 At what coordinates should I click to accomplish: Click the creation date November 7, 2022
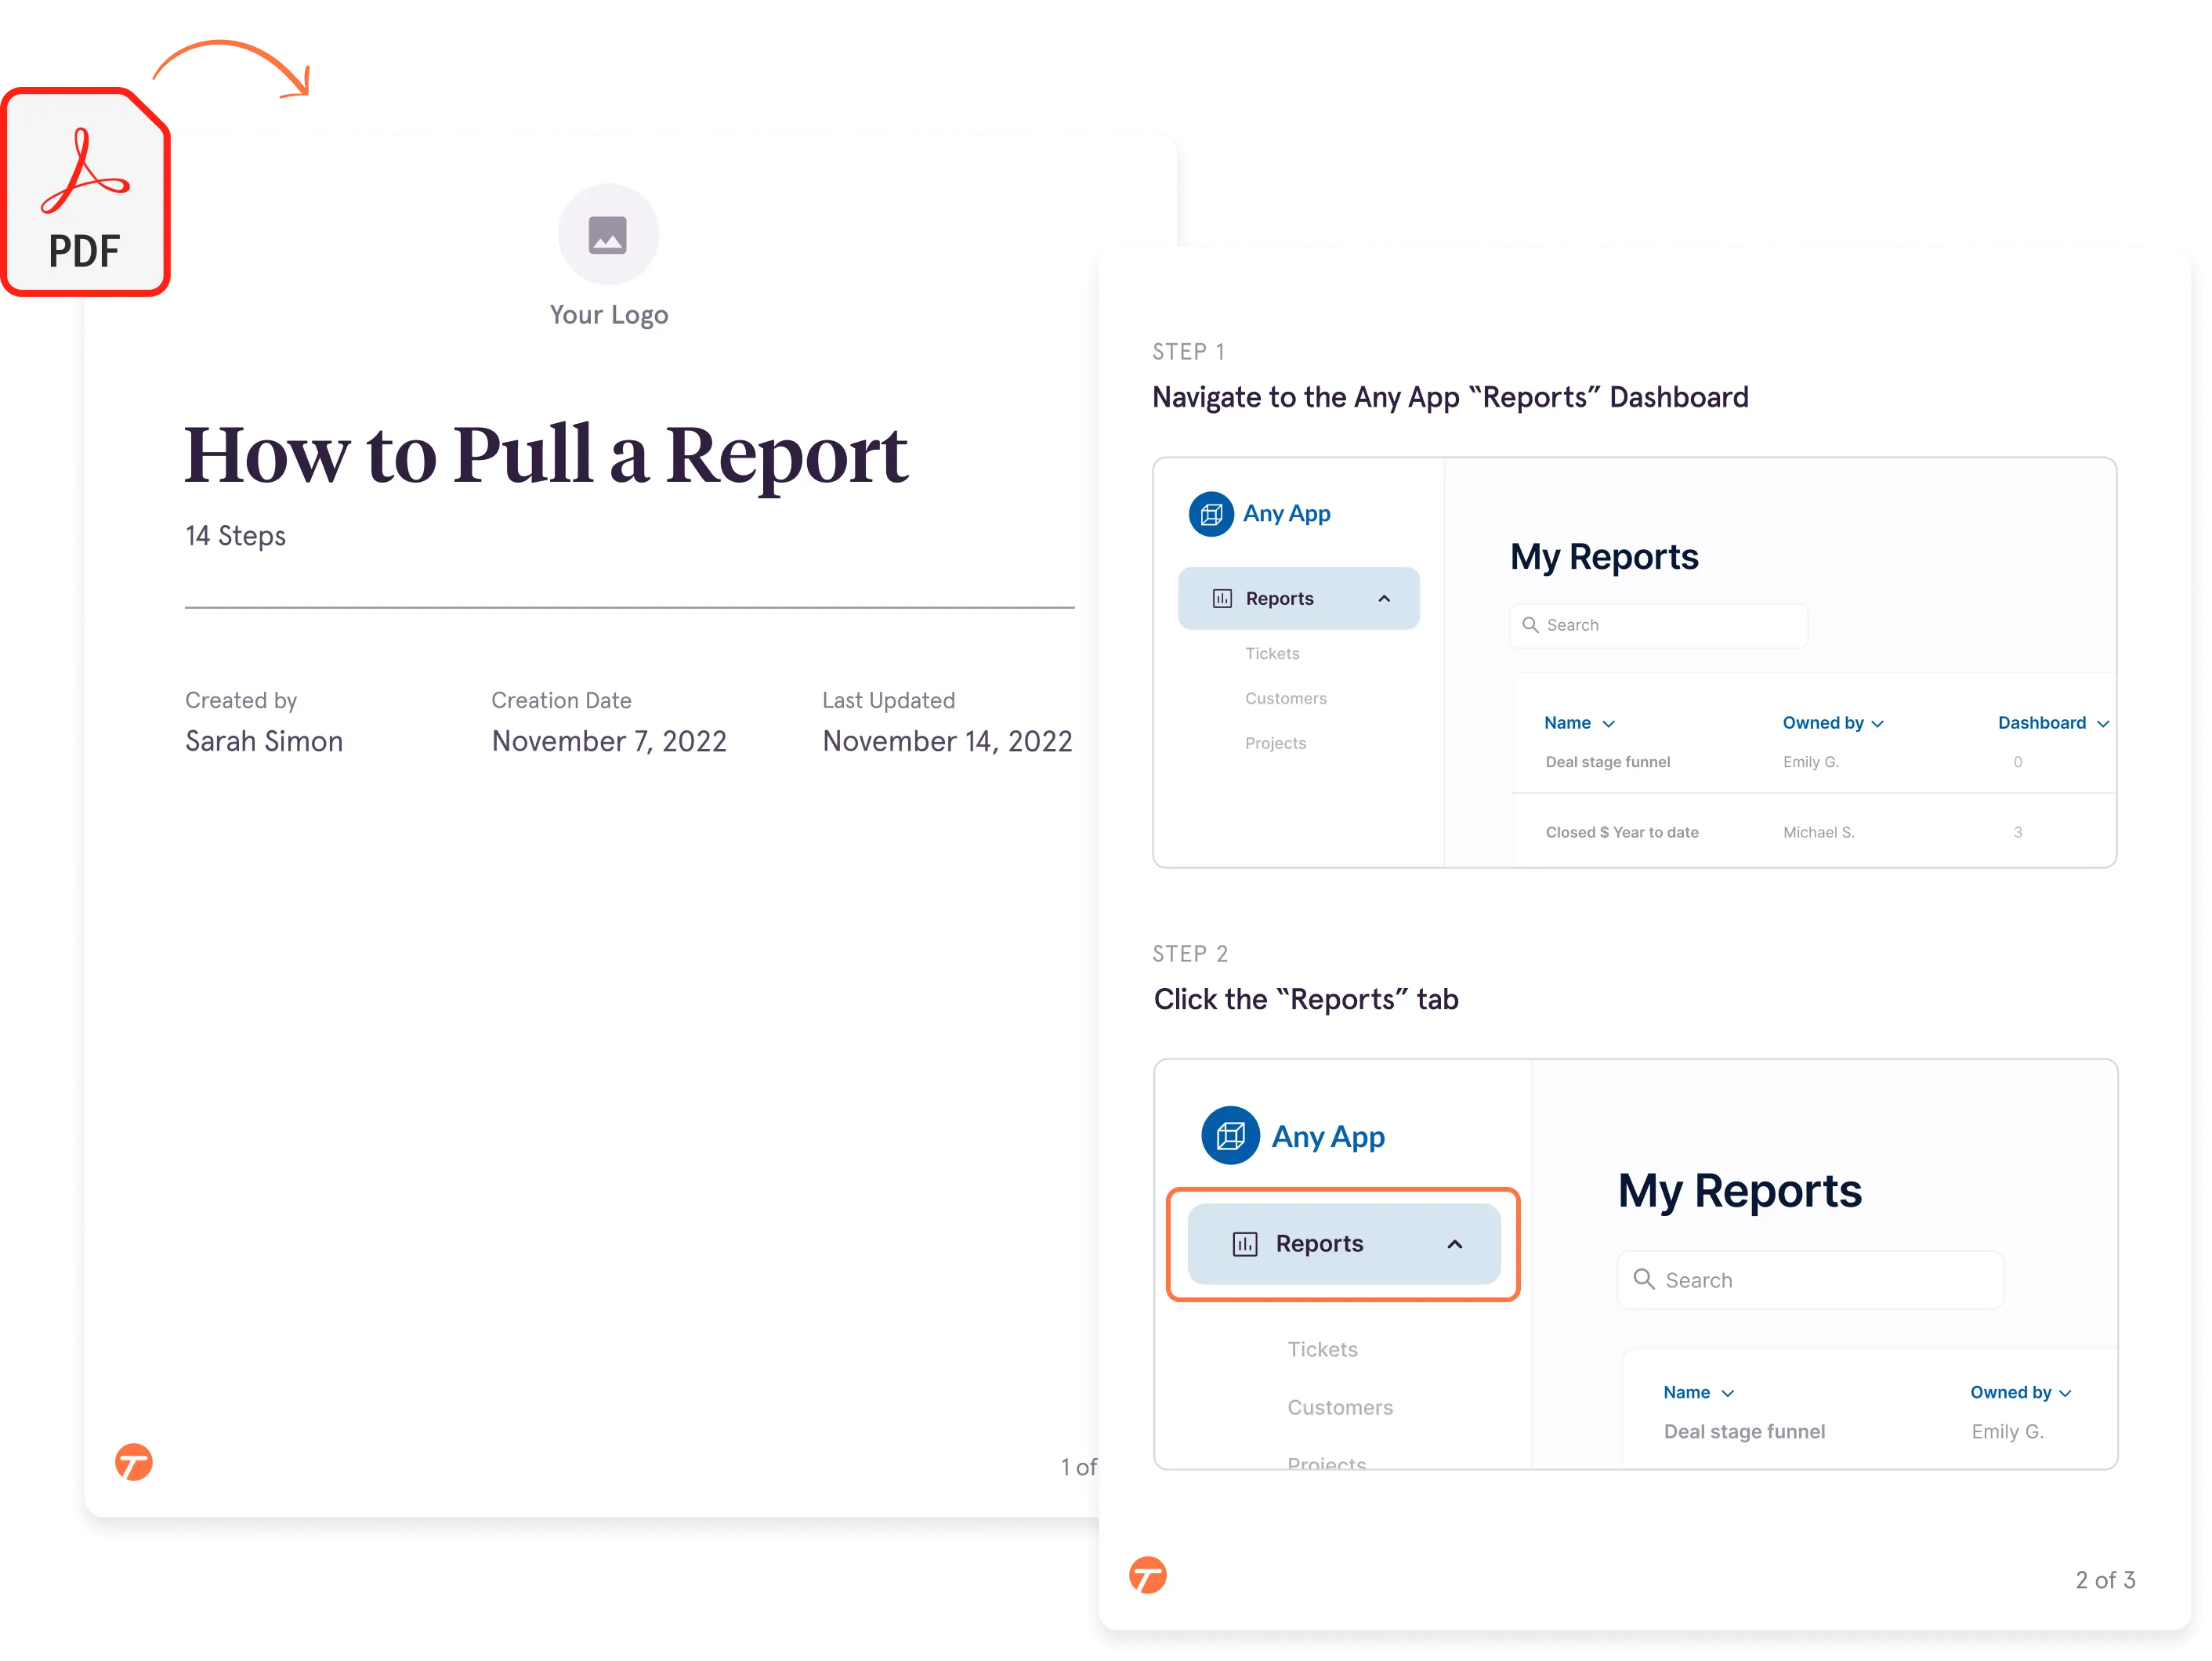tap(609, 741)
